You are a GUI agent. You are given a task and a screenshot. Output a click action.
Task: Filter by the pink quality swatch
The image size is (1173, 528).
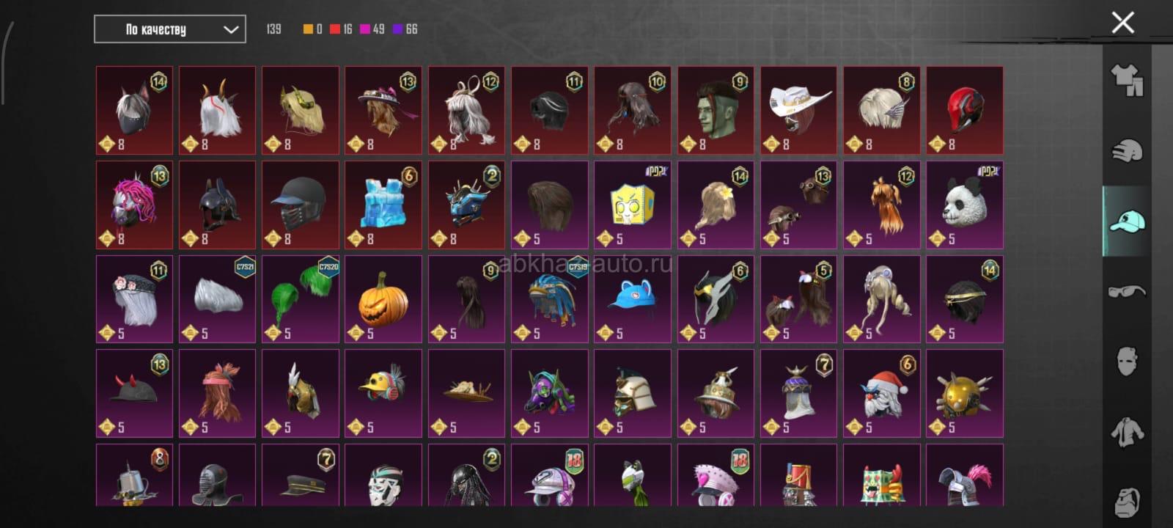click(x=364, y=29)
